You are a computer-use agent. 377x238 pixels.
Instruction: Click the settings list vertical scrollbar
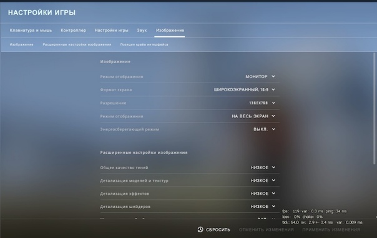[x=374, y=109]
